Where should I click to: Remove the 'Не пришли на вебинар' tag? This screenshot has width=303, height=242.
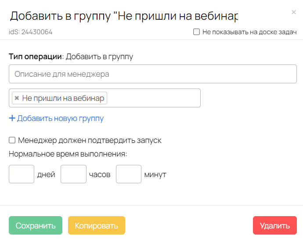click(17, 98)
